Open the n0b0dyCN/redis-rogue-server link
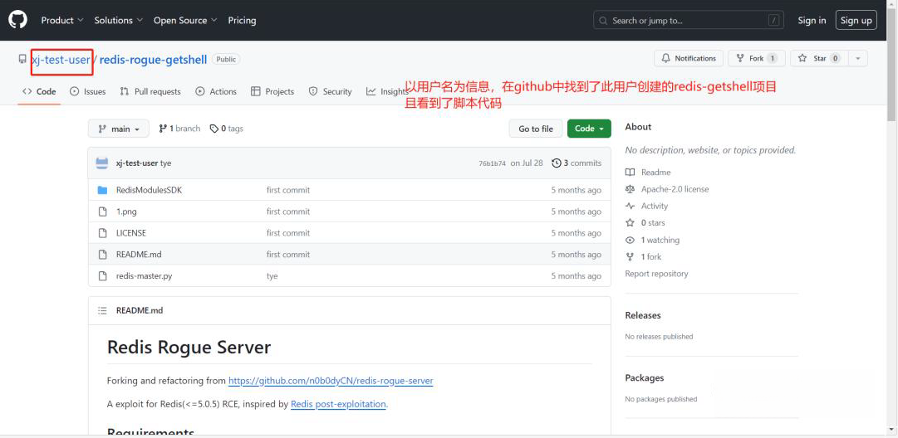 331,381
